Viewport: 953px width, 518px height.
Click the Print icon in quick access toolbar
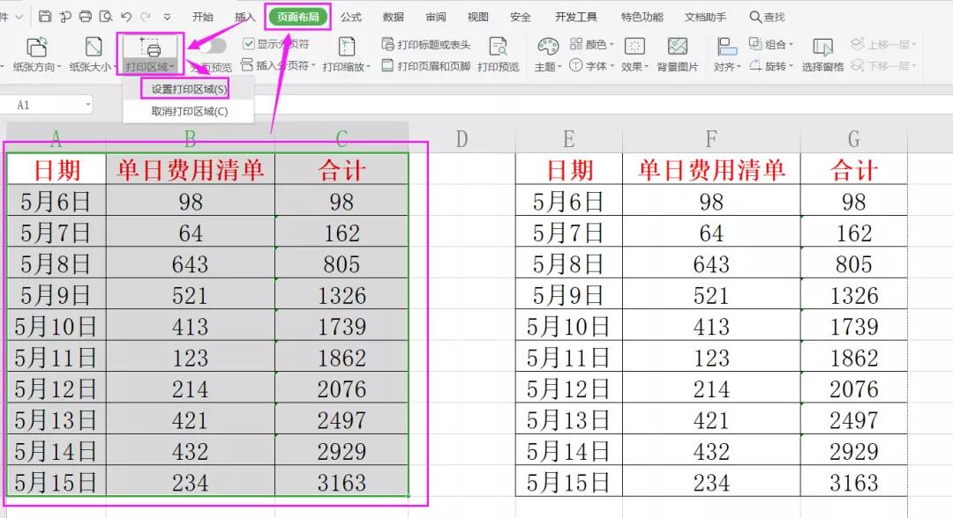(x=86, y=17)
